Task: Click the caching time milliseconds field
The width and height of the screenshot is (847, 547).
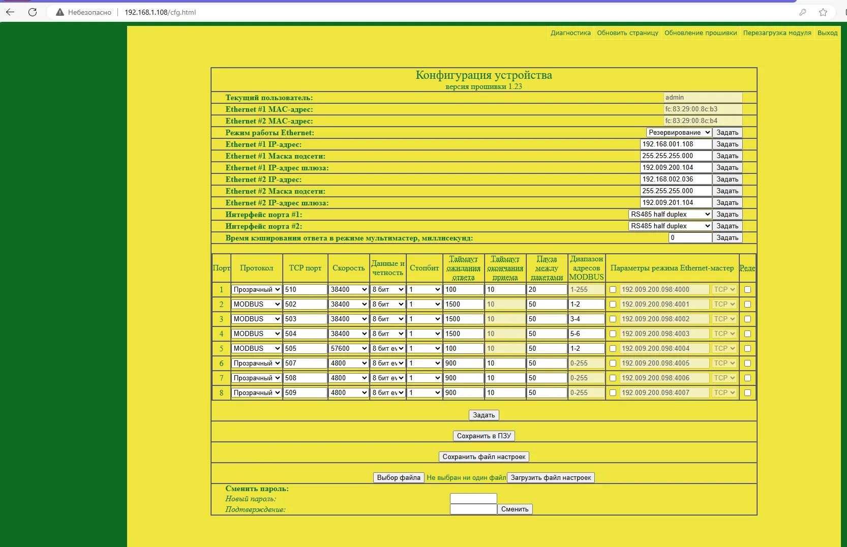Action: point(690,238)
